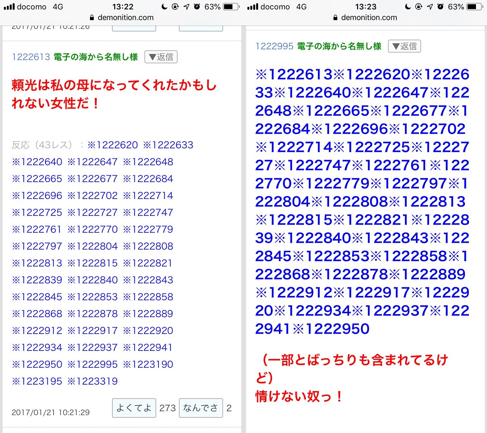Screen dimensions: 487x433
Task: Jump to reply ※1223319
Action: click(93, 381)
